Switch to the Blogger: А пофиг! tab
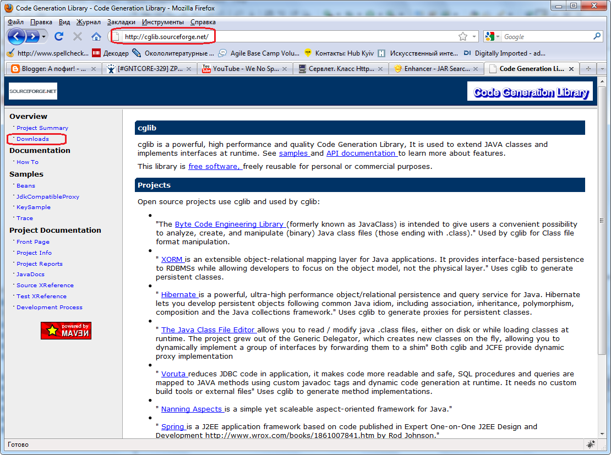 pyautogui.click(x=54, y=69)
